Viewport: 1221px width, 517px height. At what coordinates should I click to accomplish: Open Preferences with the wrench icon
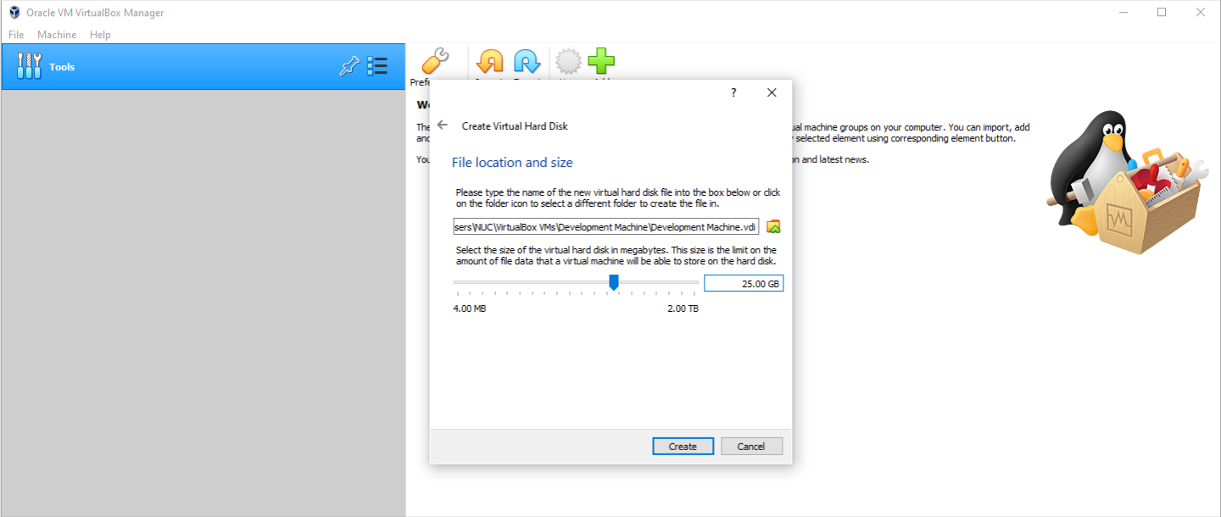pos(434,62)
